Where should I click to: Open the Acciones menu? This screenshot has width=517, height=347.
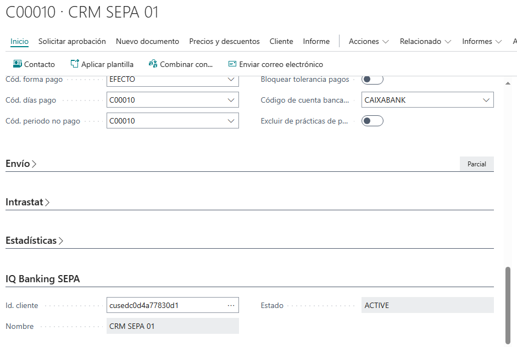click(369, 41)
